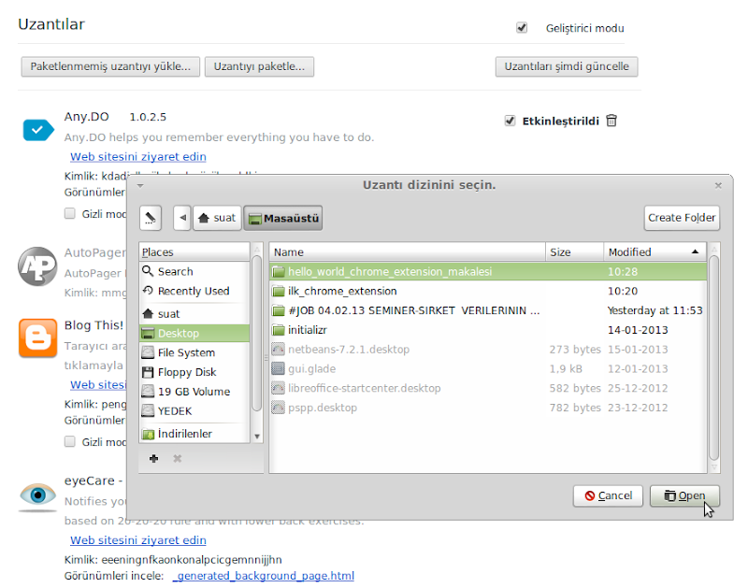Click Cancel in folder dialog

tap(609, 496)
